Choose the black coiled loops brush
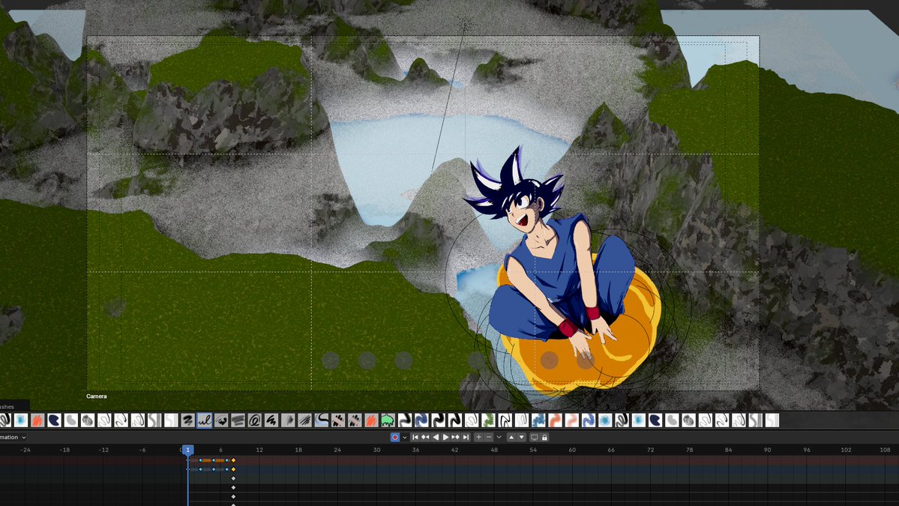Screen dimensions: 899x506 pyautogui.click(x=622, y=421)
